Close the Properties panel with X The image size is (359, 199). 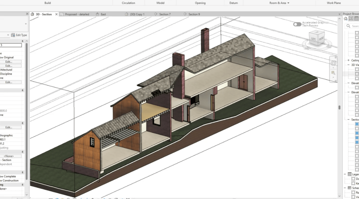[27, 14]
